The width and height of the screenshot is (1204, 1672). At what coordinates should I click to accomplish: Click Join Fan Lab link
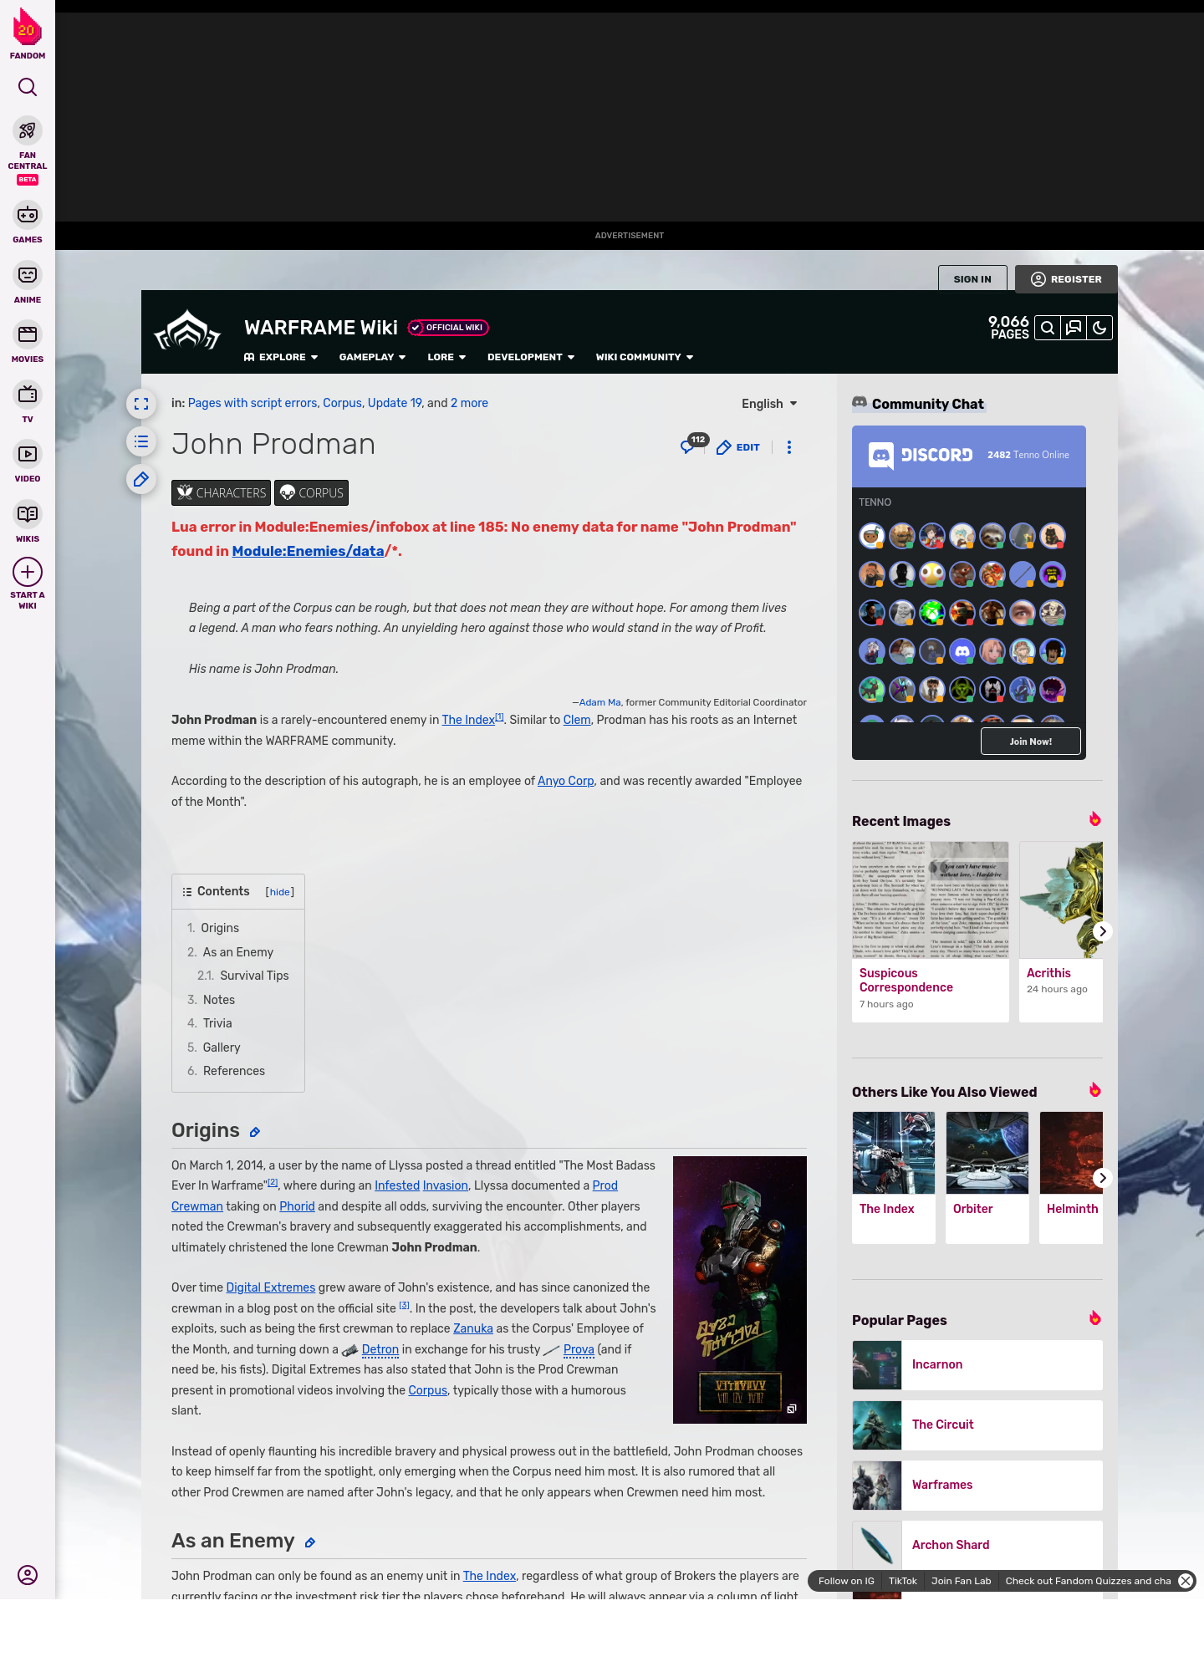click(x=962, y=1581)
